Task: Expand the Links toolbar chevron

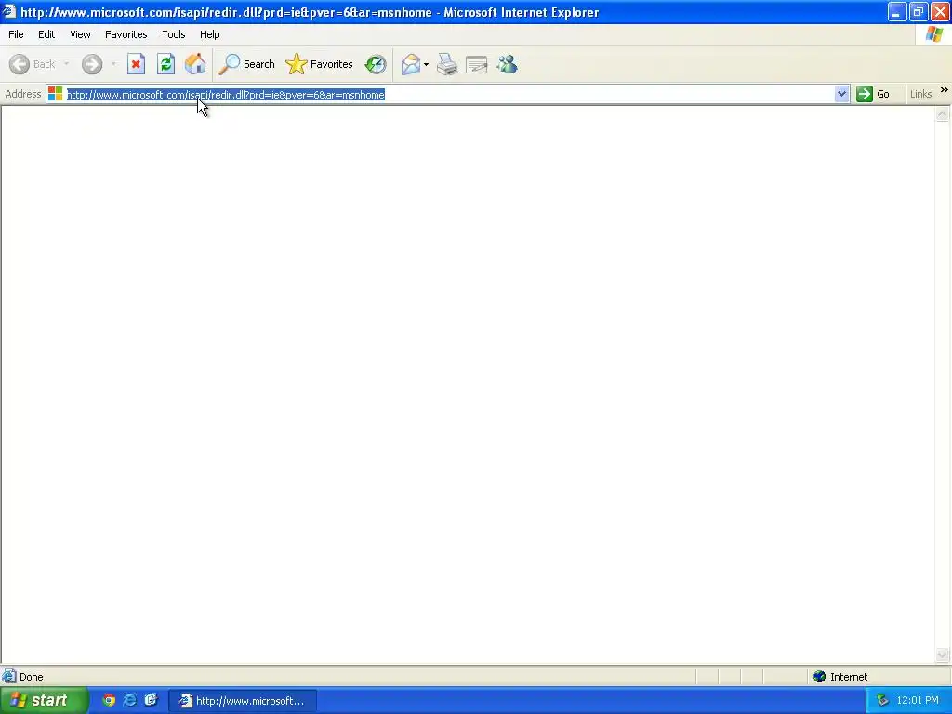Action: click(x=945, y=90)
